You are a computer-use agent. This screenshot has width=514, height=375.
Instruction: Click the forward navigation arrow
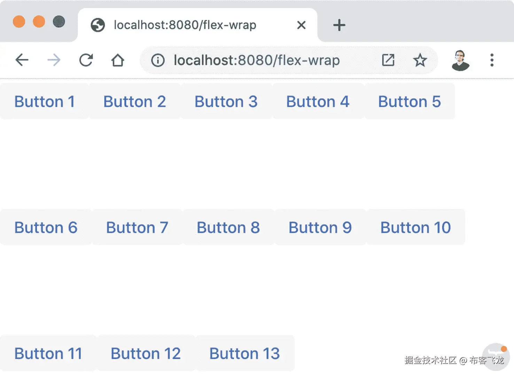[x=54, y=60]
